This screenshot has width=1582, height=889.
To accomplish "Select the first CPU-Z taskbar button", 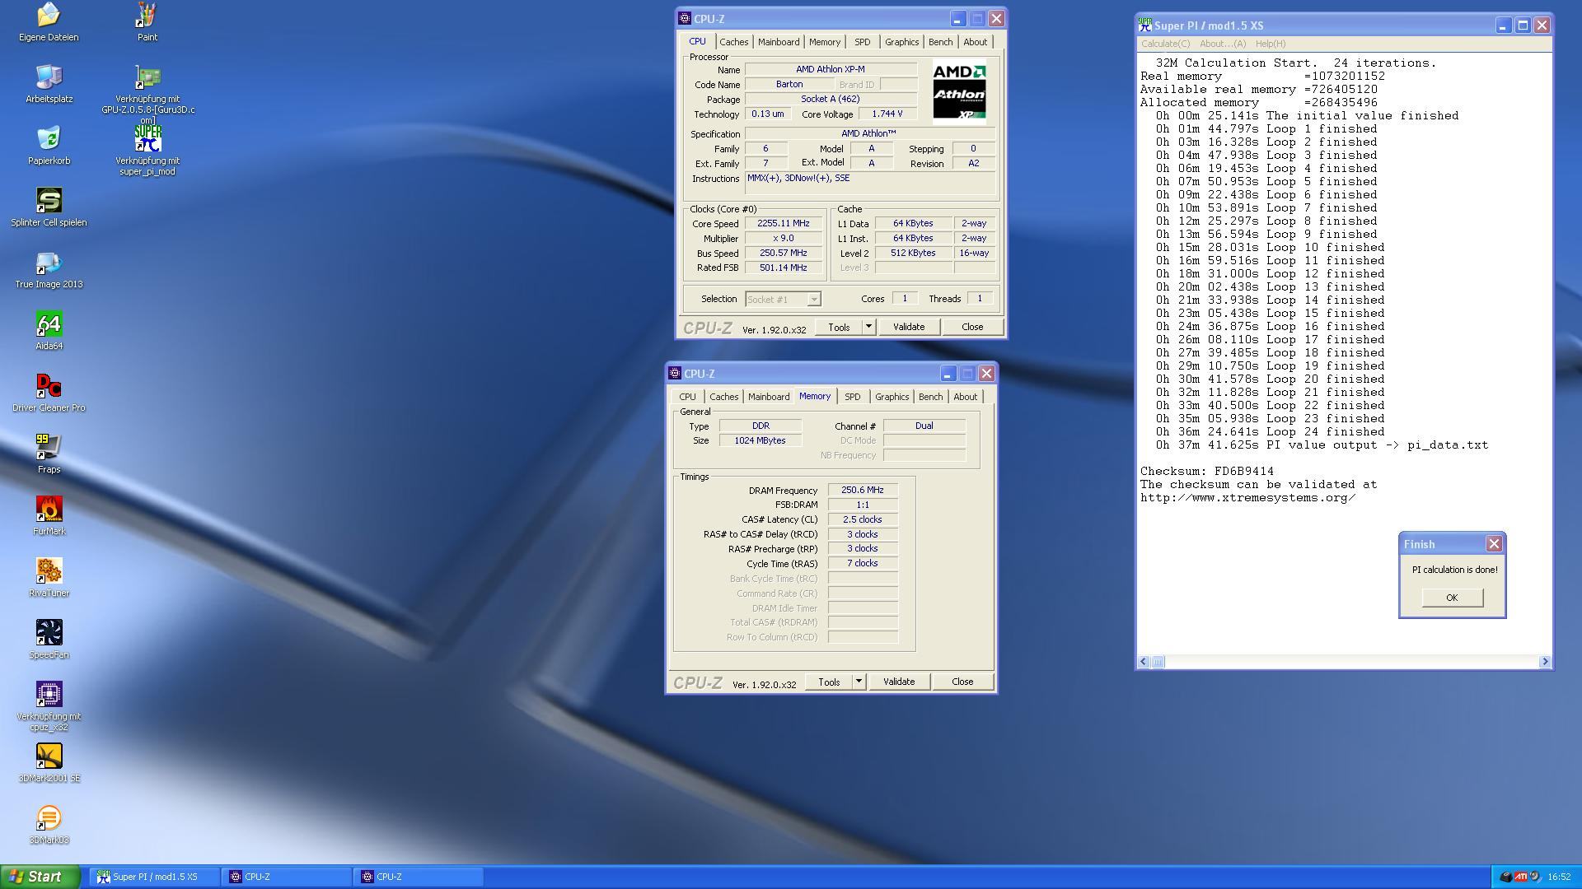I will point(287,877).
